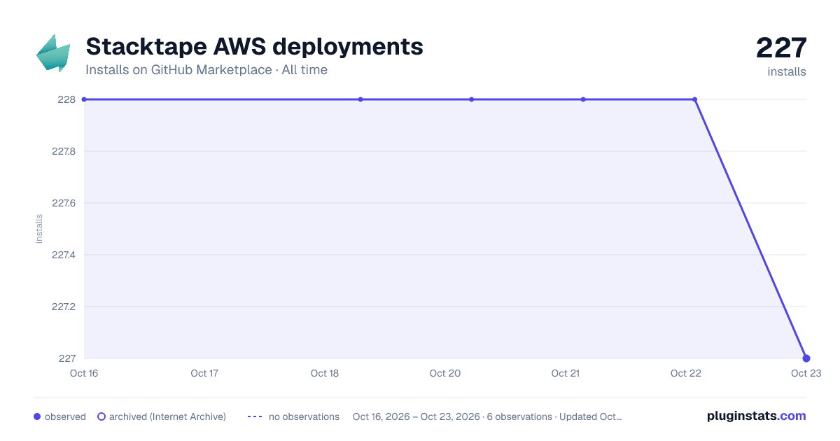840x441 pixels.
Task: Click 'Installs on GitHub Marketplace · All time' subtitle
Action: (x=206, y=70)
